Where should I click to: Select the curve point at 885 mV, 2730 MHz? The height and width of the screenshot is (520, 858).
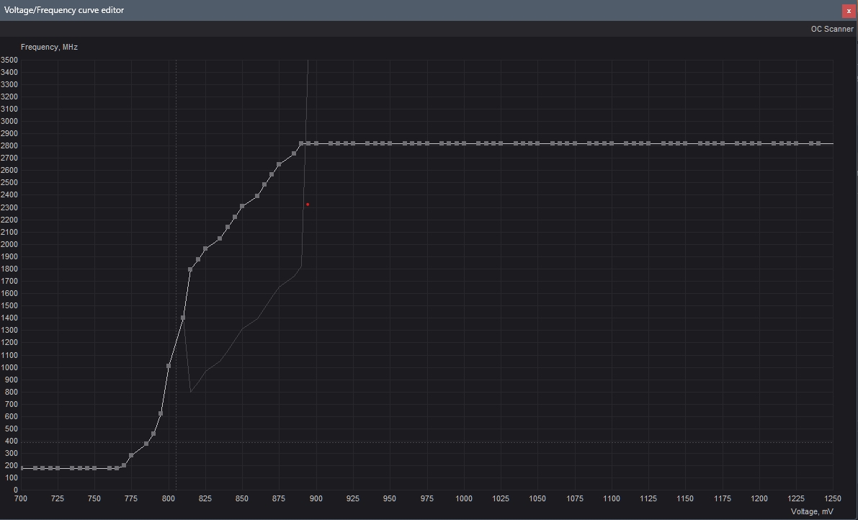294,153
